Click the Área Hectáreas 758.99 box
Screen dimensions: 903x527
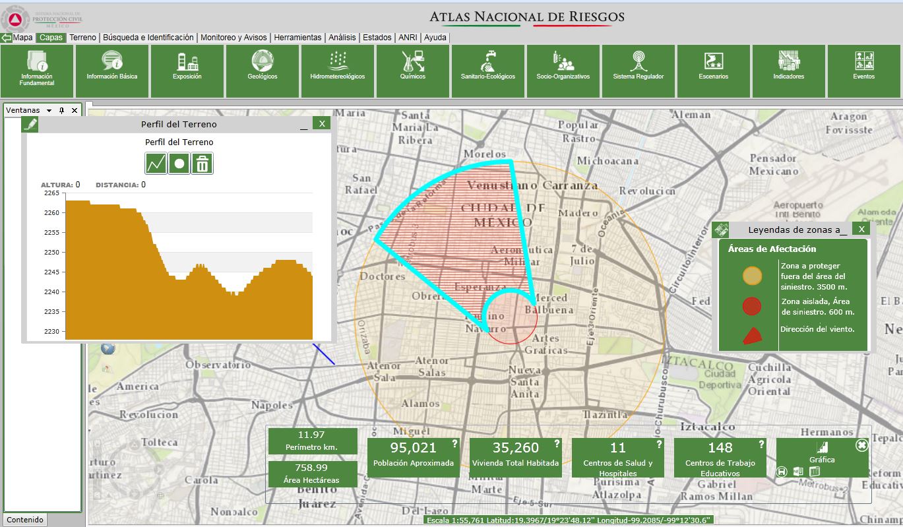coord(313,474)
